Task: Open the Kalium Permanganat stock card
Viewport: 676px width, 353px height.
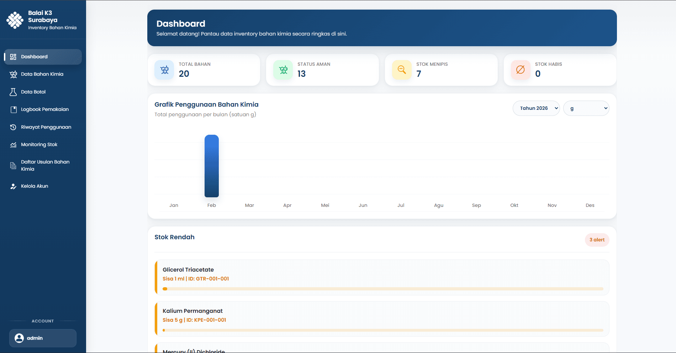Action: (382, 319)
